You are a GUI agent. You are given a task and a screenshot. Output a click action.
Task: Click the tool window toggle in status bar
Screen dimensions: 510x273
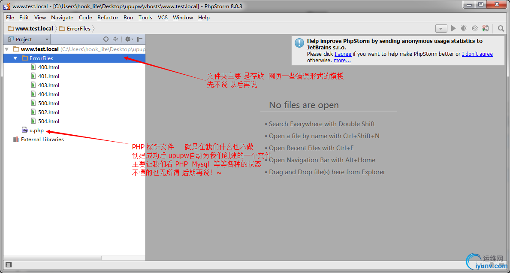click(x=9, y=266)
